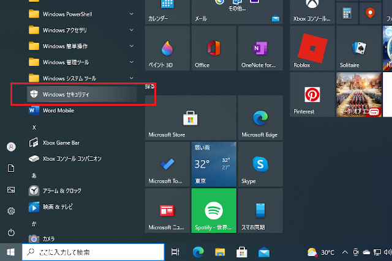Open the メール tile

pyautogui.click(x=237, y=12)
